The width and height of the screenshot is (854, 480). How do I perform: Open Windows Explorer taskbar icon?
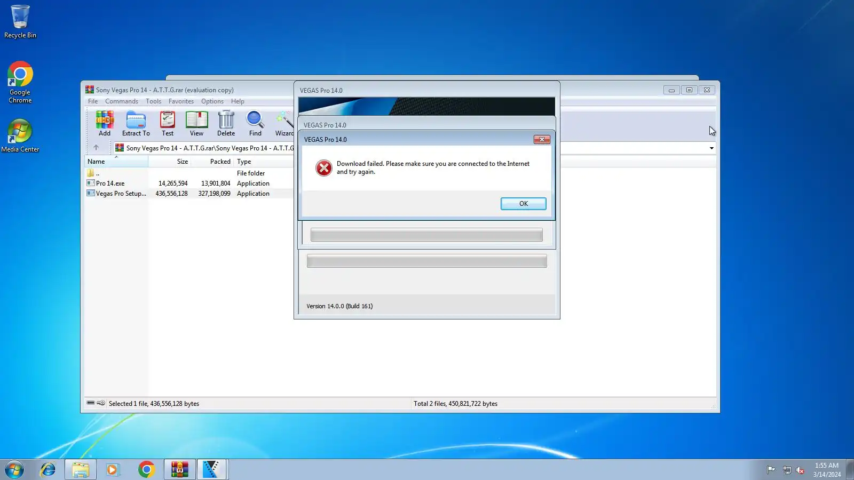tap(81, 470)
